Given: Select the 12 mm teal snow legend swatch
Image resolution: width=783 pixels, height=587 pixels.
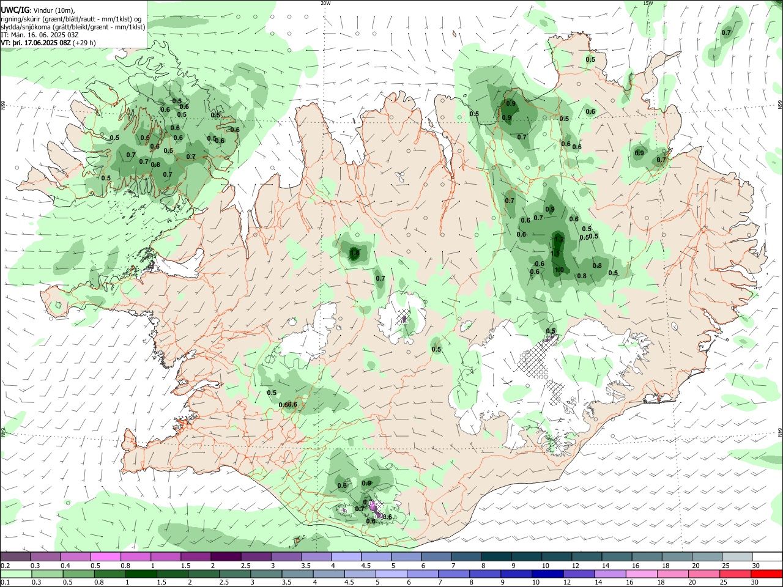Looking at the screenshot, I should (587, 557).
